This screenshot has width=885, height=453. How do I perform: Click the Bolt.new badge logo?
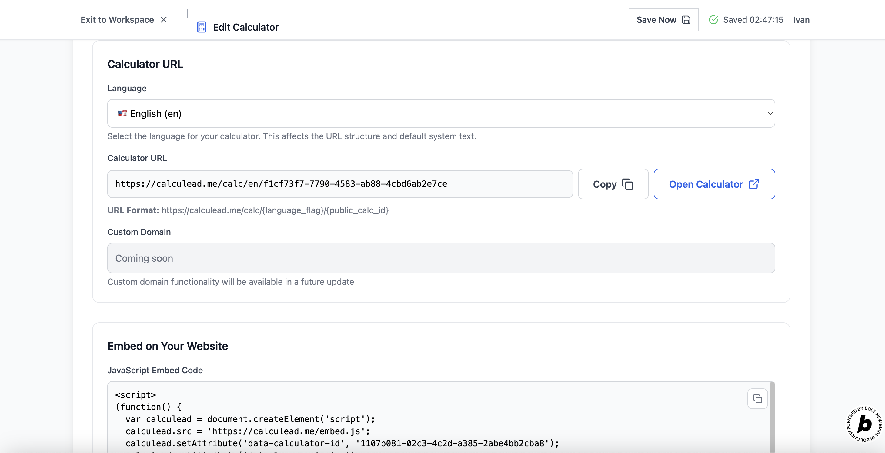(864, 424)
